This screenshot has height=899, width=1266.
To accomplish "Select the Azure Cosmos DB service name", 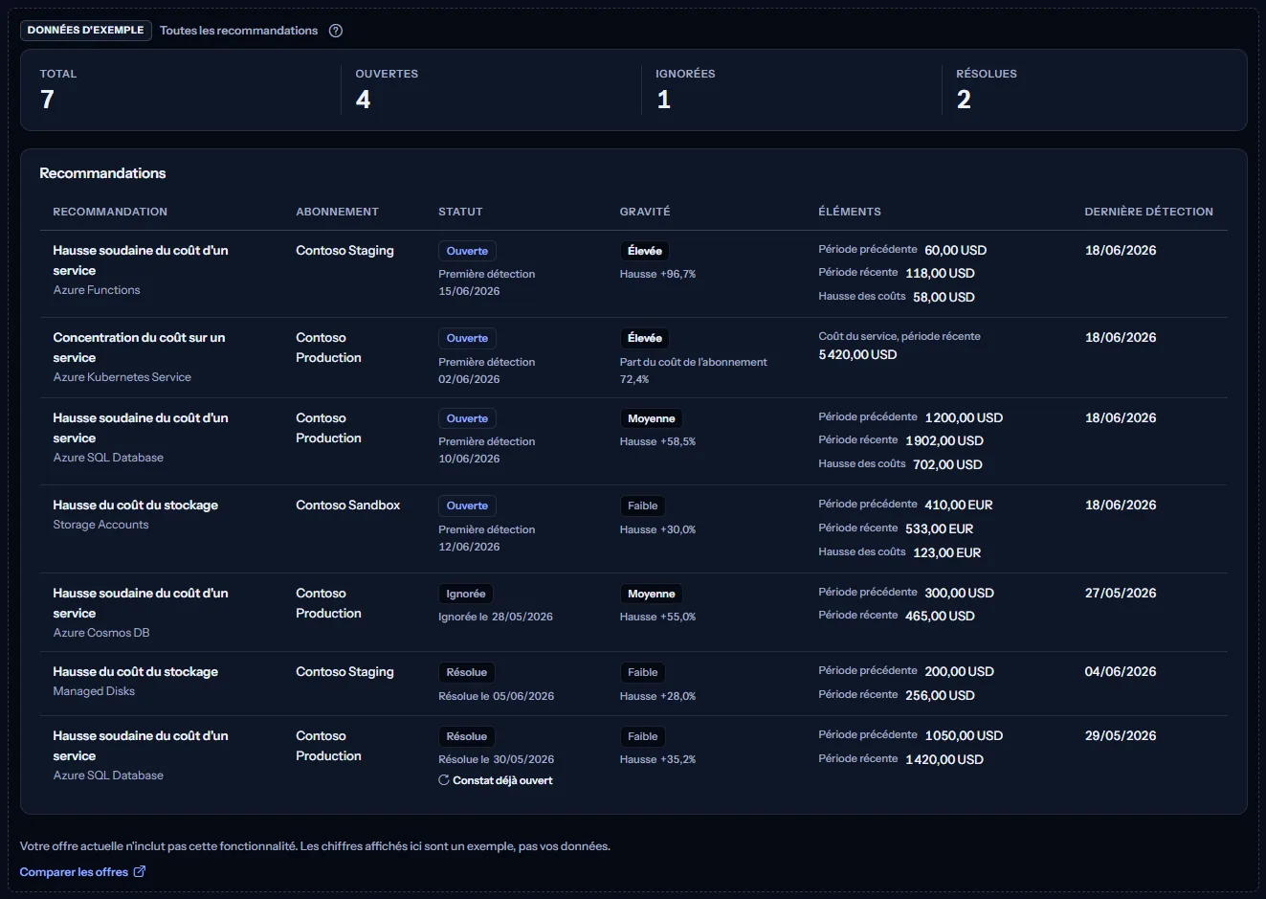I will [101, 633].
